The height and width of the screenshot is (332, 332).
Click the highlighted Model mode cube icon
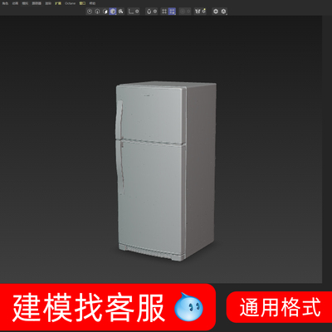tap(113, 12)
